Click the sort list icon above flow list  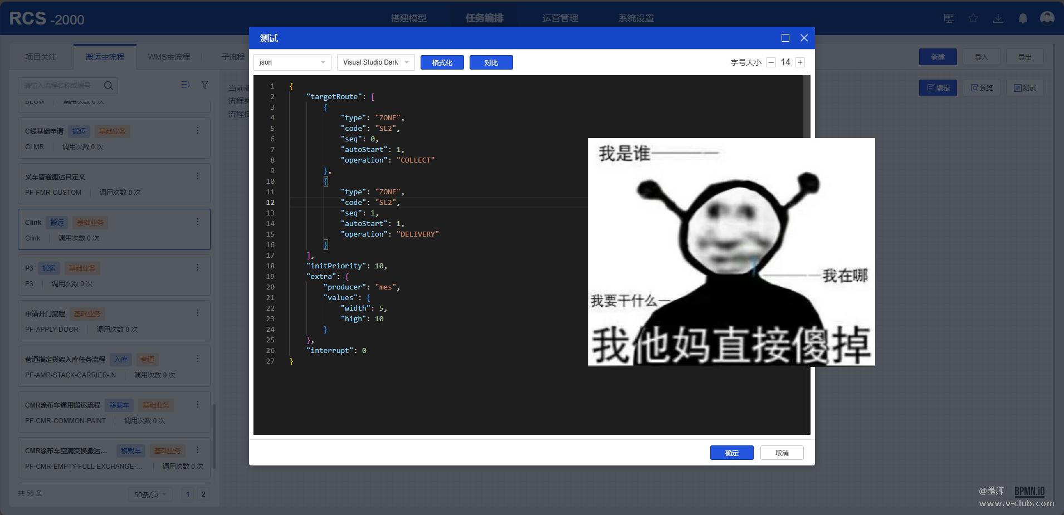(x=186, y=85)
